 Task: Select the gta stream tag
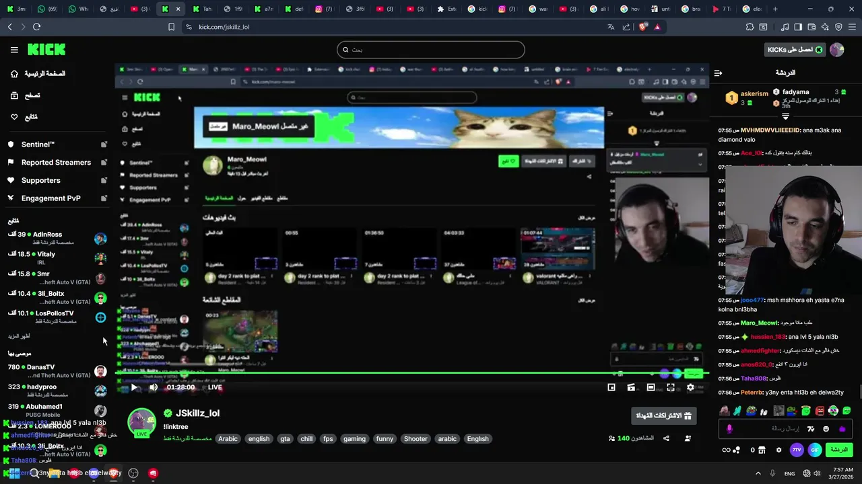(x=285, y=439)
